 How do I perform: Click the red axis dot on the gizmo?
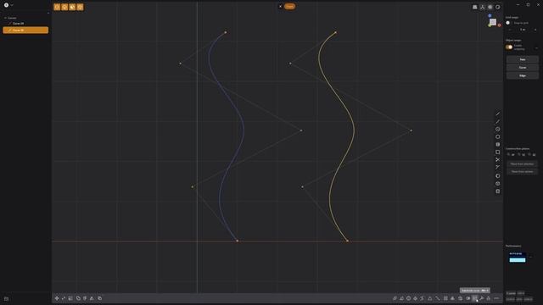click(x=500, y=25)
